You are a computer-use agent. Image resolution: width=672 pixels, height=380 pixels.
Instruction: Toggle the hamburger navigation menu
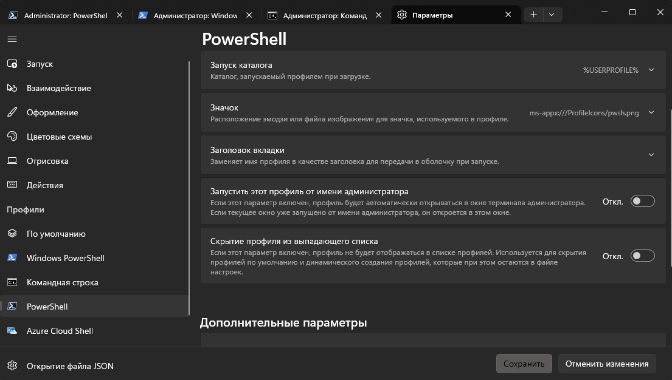(x=12, y=39)
